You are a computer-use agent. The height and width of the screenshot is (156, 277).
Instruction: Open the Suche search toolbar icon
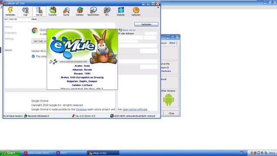66,11
